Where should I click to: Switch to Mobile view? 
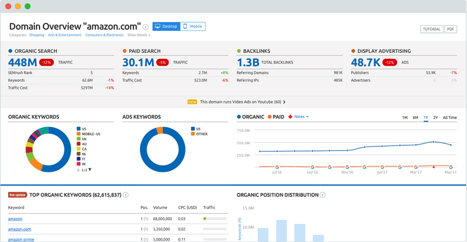tap(193, 27)
